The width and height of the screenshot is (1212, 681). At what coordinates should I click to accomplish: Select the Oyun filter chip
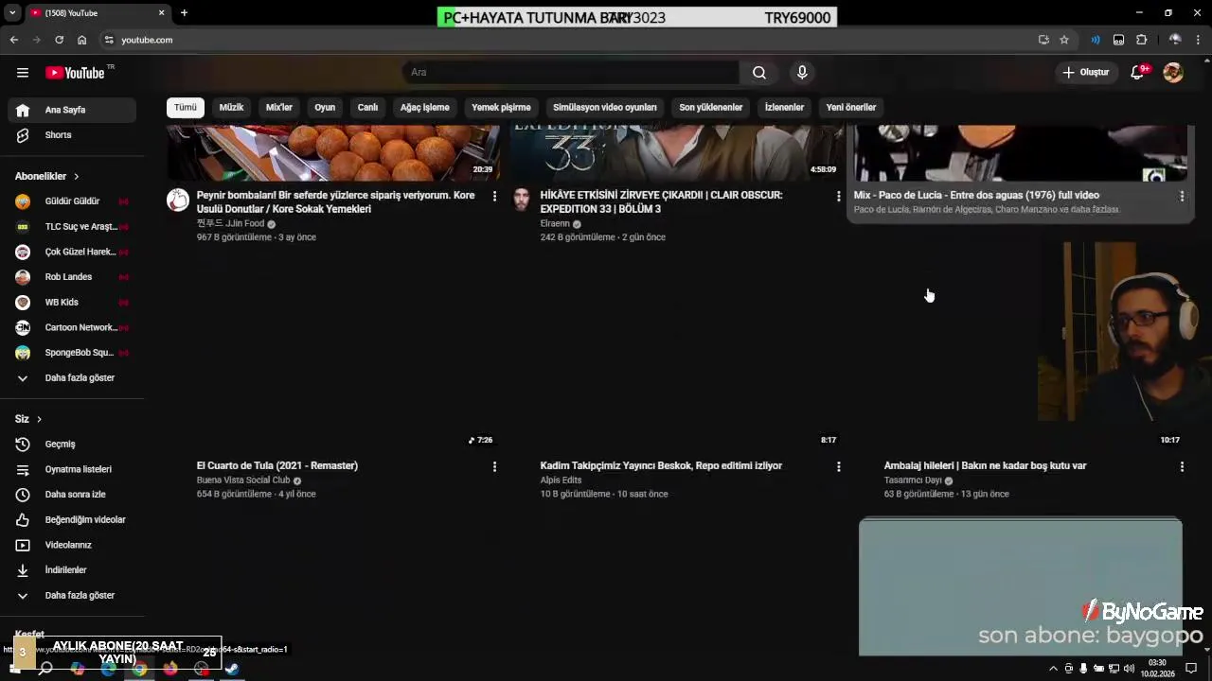(325, 108)
